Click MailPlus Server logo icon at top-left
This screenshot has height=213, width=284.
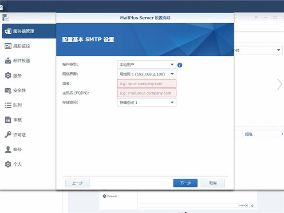coord(6,18)
